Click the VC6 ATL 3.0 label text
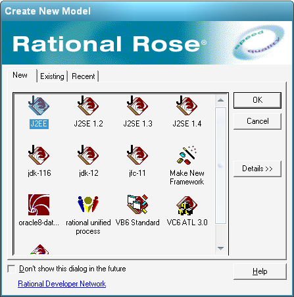This screenshot has width=294, height=297. pyautogui.click(x=187, y=223)
